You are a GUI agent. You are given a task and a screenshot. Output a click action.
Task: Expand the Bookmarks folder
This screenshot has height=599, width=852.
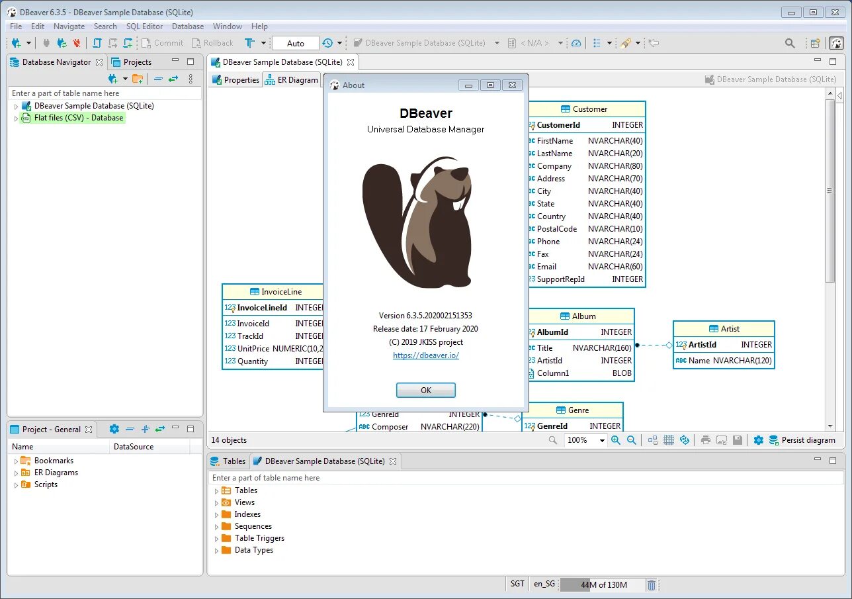click(x=16, y=461)
